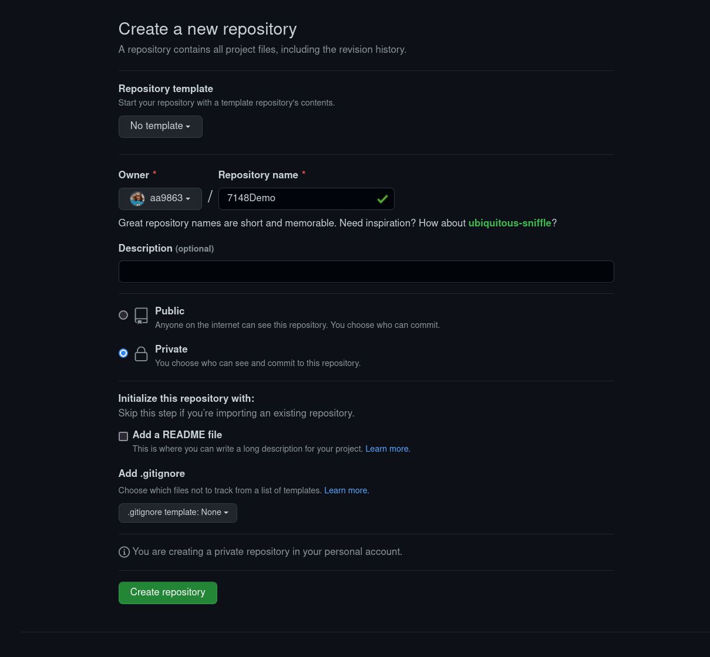Click the Initialize this repository with heading

[186, 398]
